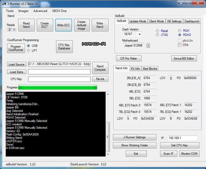Open the XBOX One menu
The width and height of the screenshot is (206, 169).
(59, 11)
